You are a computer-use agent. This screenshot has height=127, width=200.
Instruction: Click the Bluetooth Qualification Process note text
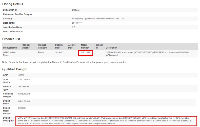point(64,62)
